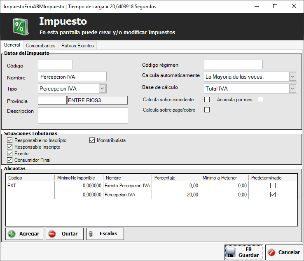The height and width of the screenshot is (261, 304).
Task: Uncheck Responsable no Inscripto
Action: pos(10,140)
